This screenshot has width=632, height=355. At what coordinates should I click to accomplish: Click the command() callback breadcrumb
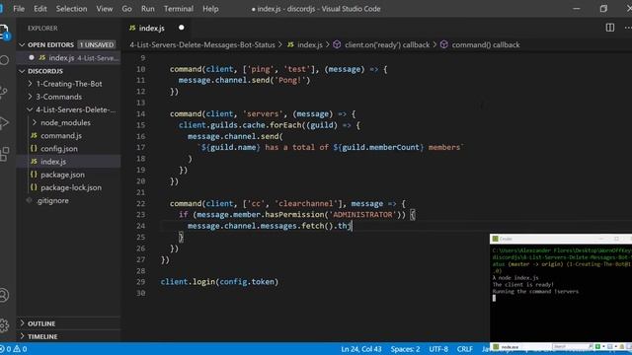coord(486,44)
